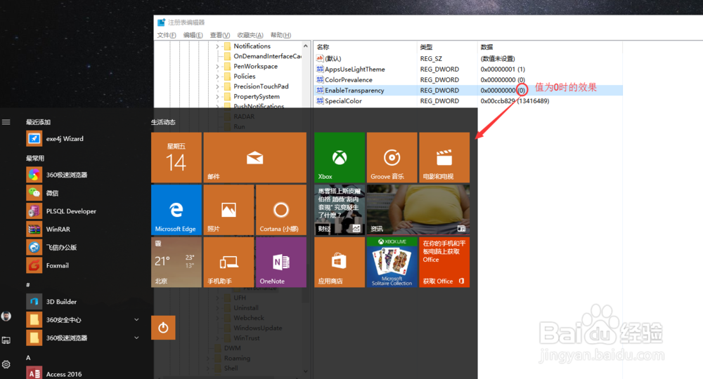Open the 手机助手 tile
The height and width of the screenshot is (379, 703).
tap(228, 262)
